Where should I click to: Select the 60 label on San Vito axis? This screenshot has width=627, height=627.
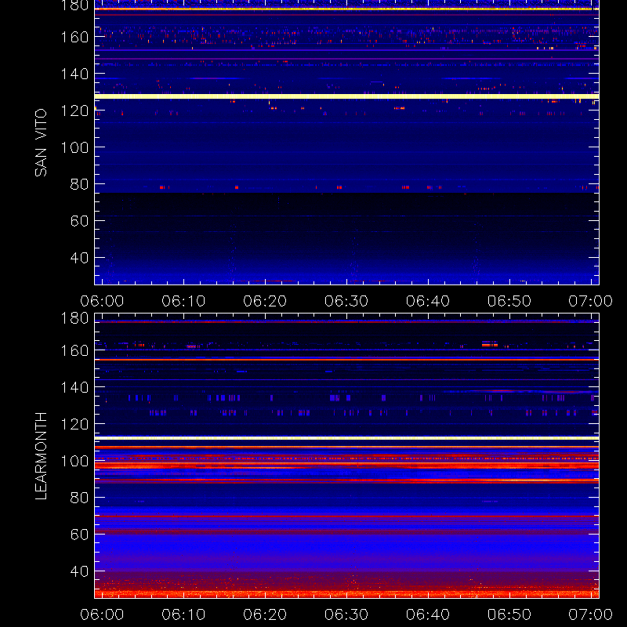(x=79, y=221)
